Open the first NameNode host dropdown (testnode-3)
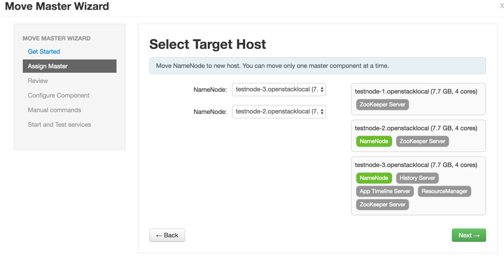Image resolution: width=504 pixels, height=261 pixels. point(279,90)
